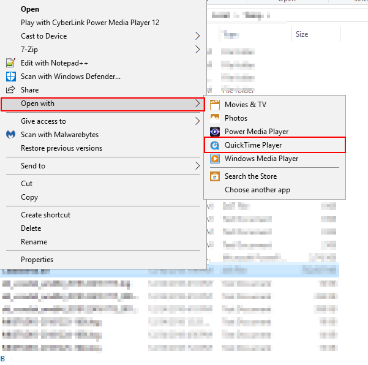Select Choose another app
The width and height of the screenshot is (368, 365).
pyautogui.click(x=274, y=190)
